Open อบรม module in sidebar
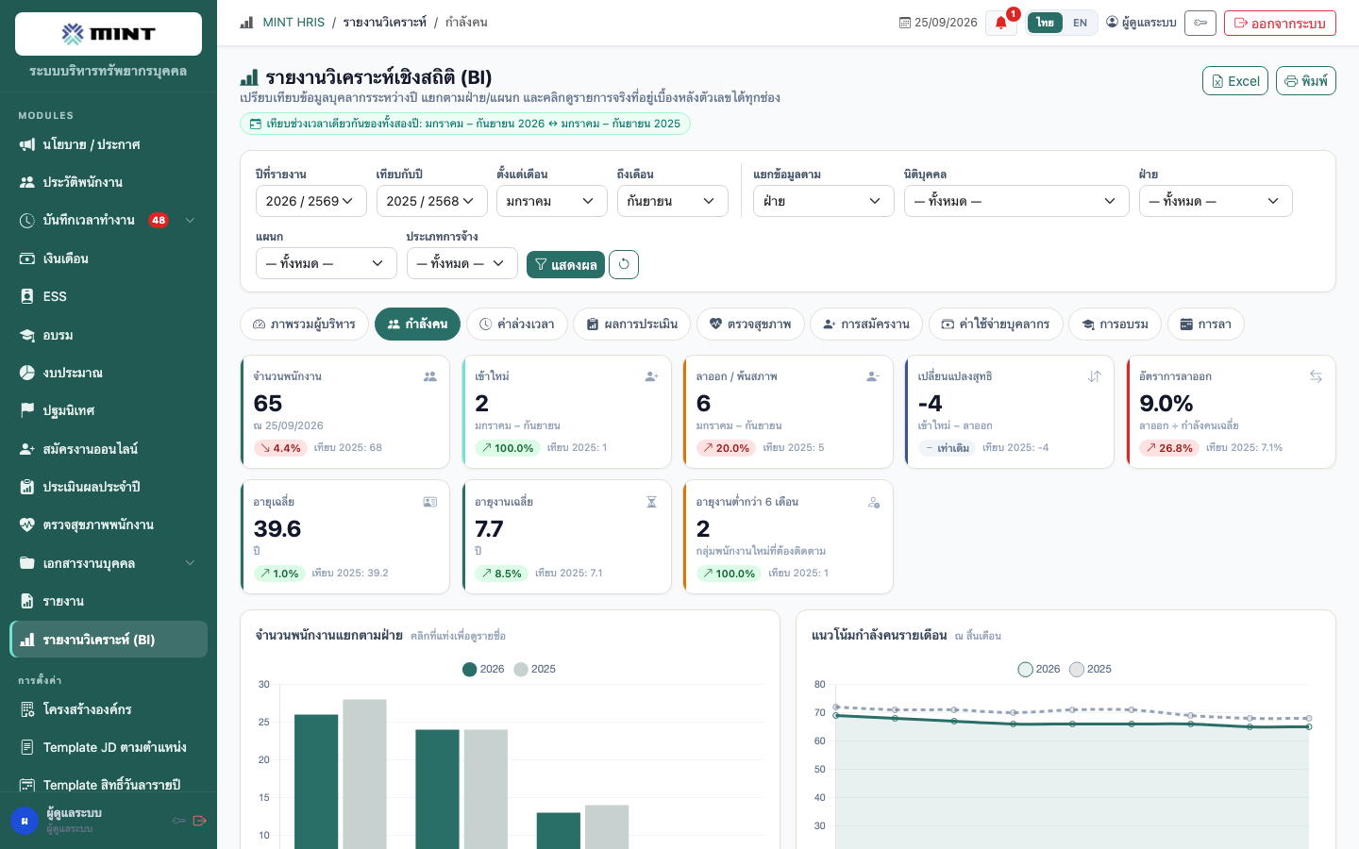This screenshot has height=849, width=1359. 109,335
